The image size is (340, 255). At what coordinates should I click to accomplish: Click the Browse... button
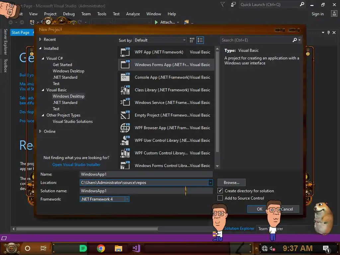pyautogui.click(x=231, y=183)
